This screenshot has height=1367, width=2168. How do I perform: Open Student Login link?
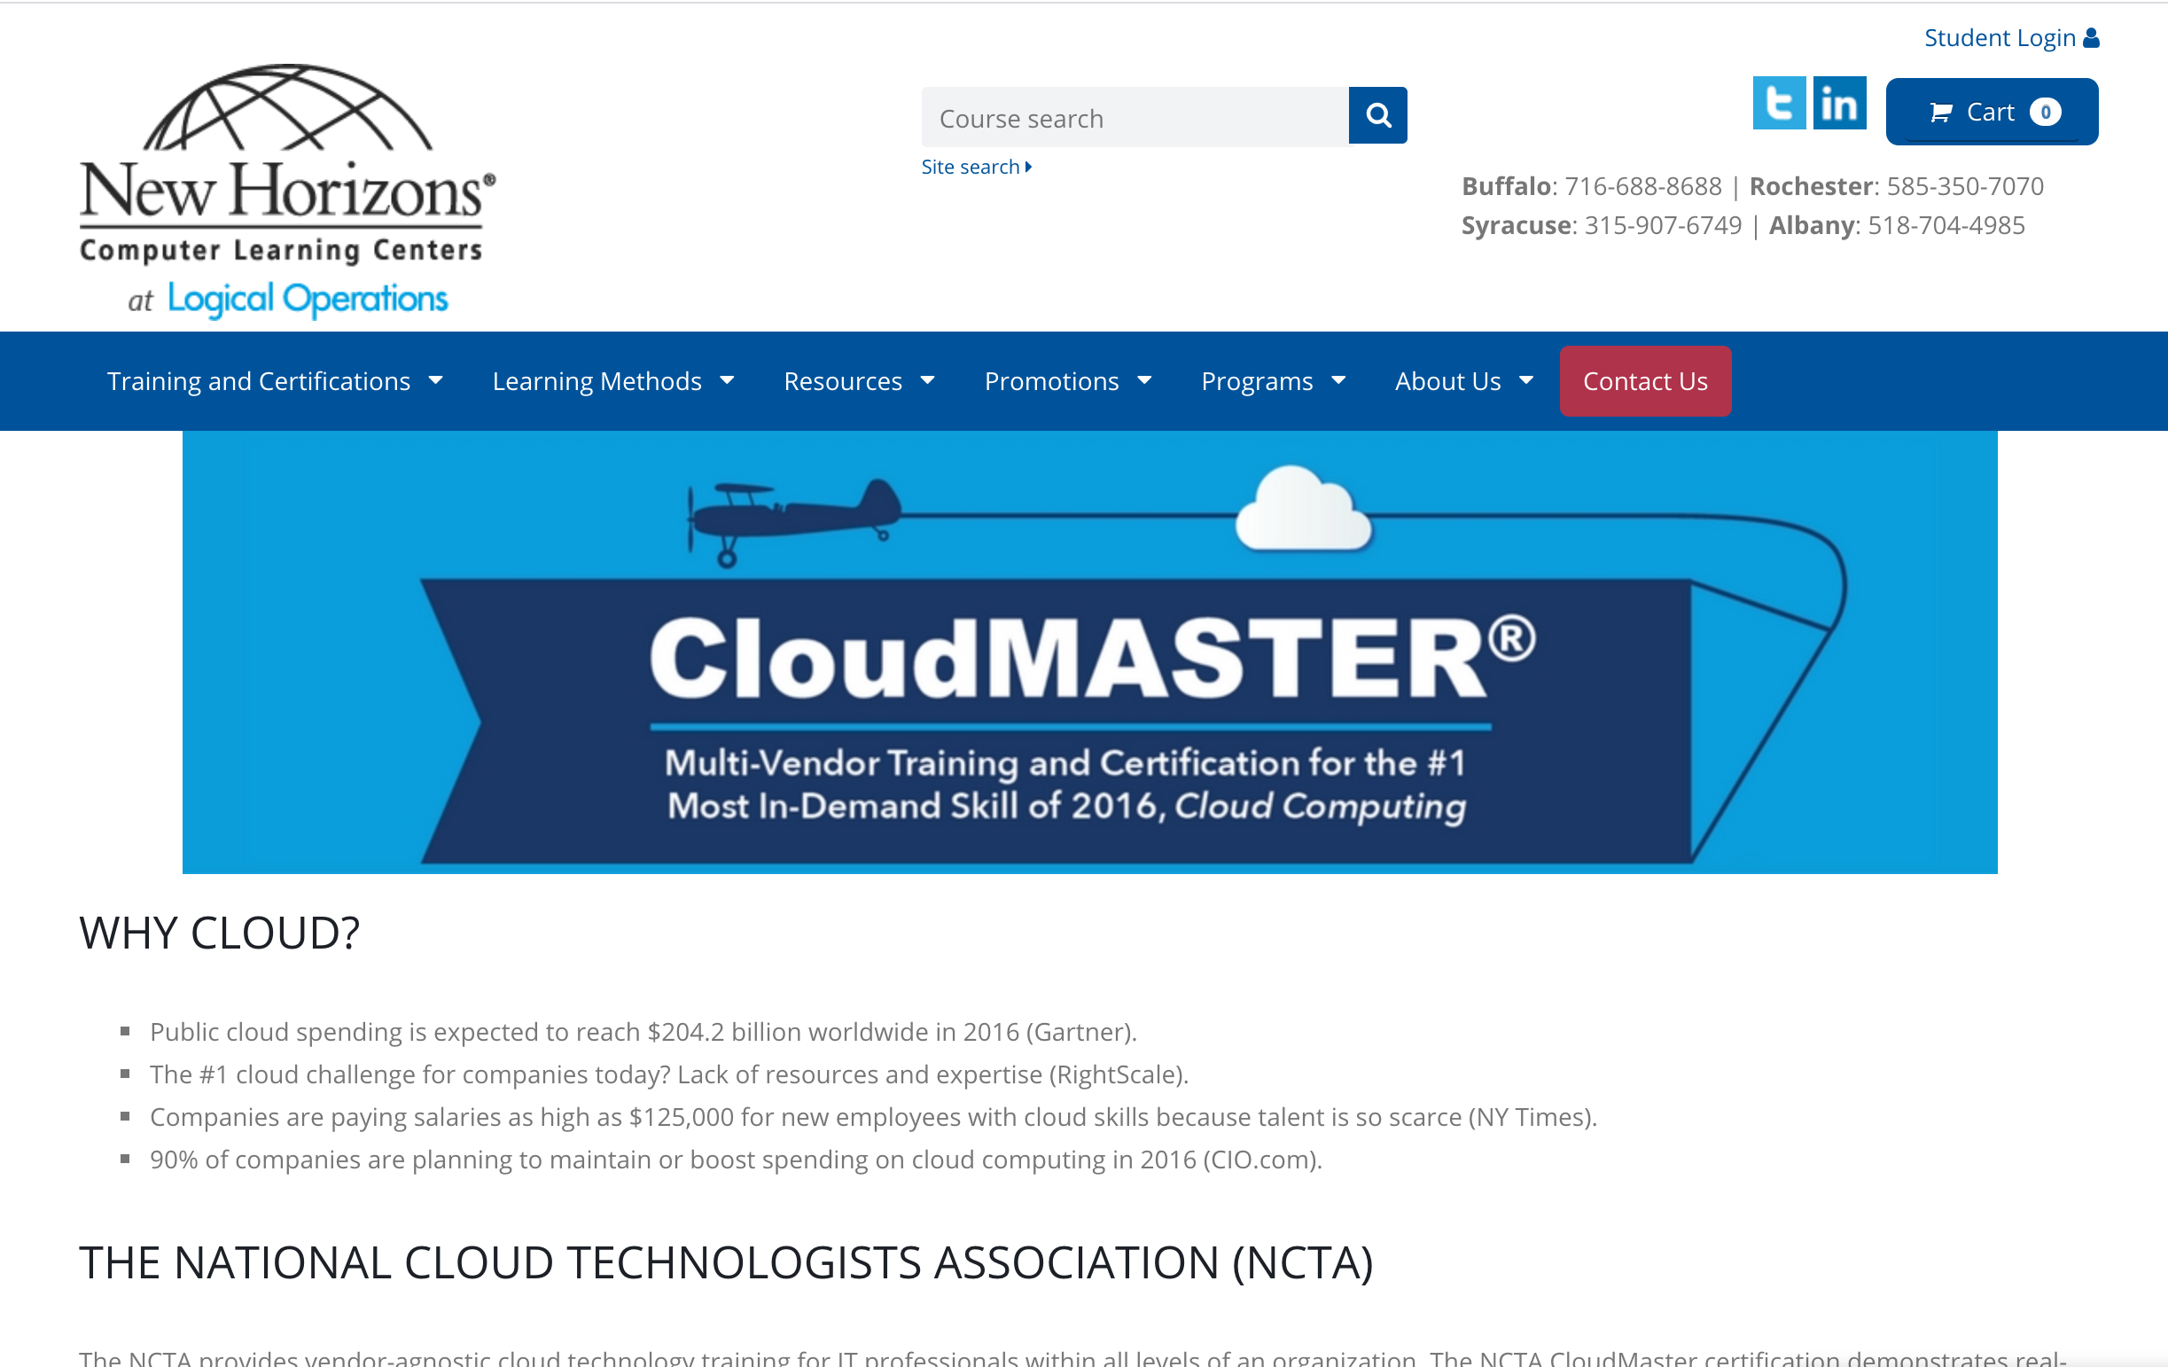tap(2011, 38)
